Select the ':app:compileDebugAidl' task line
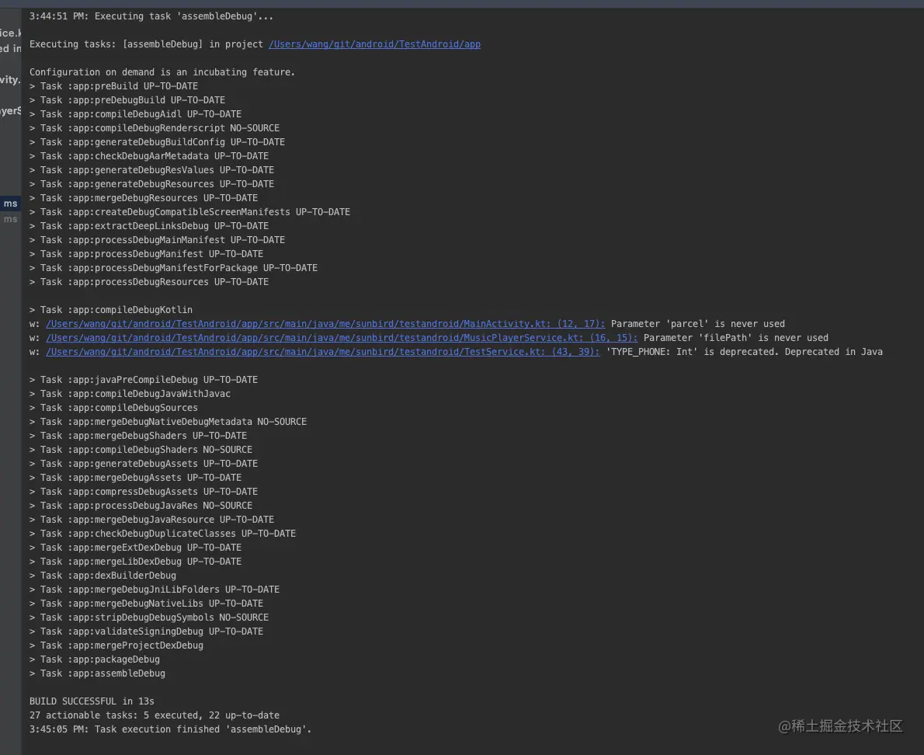 tap(136, 114)
